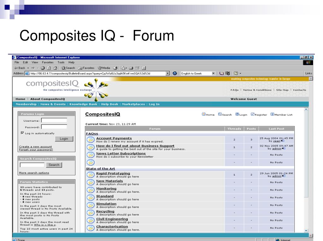Click folder icon next to Recycling
The height and width of the screenshot is (241, 323).
tap(91, 213)
